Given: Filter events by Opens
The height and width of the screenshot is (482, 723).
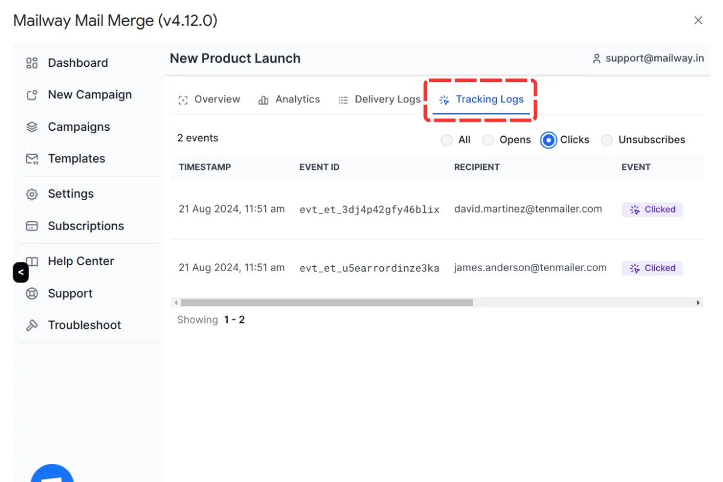Looking at the screenshot, I should click(x=488, y=139).
